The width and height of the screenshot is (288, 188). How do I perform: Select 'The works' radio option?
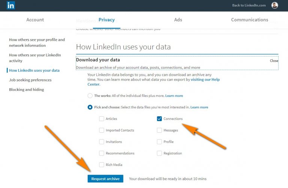(x=90, y=96)
